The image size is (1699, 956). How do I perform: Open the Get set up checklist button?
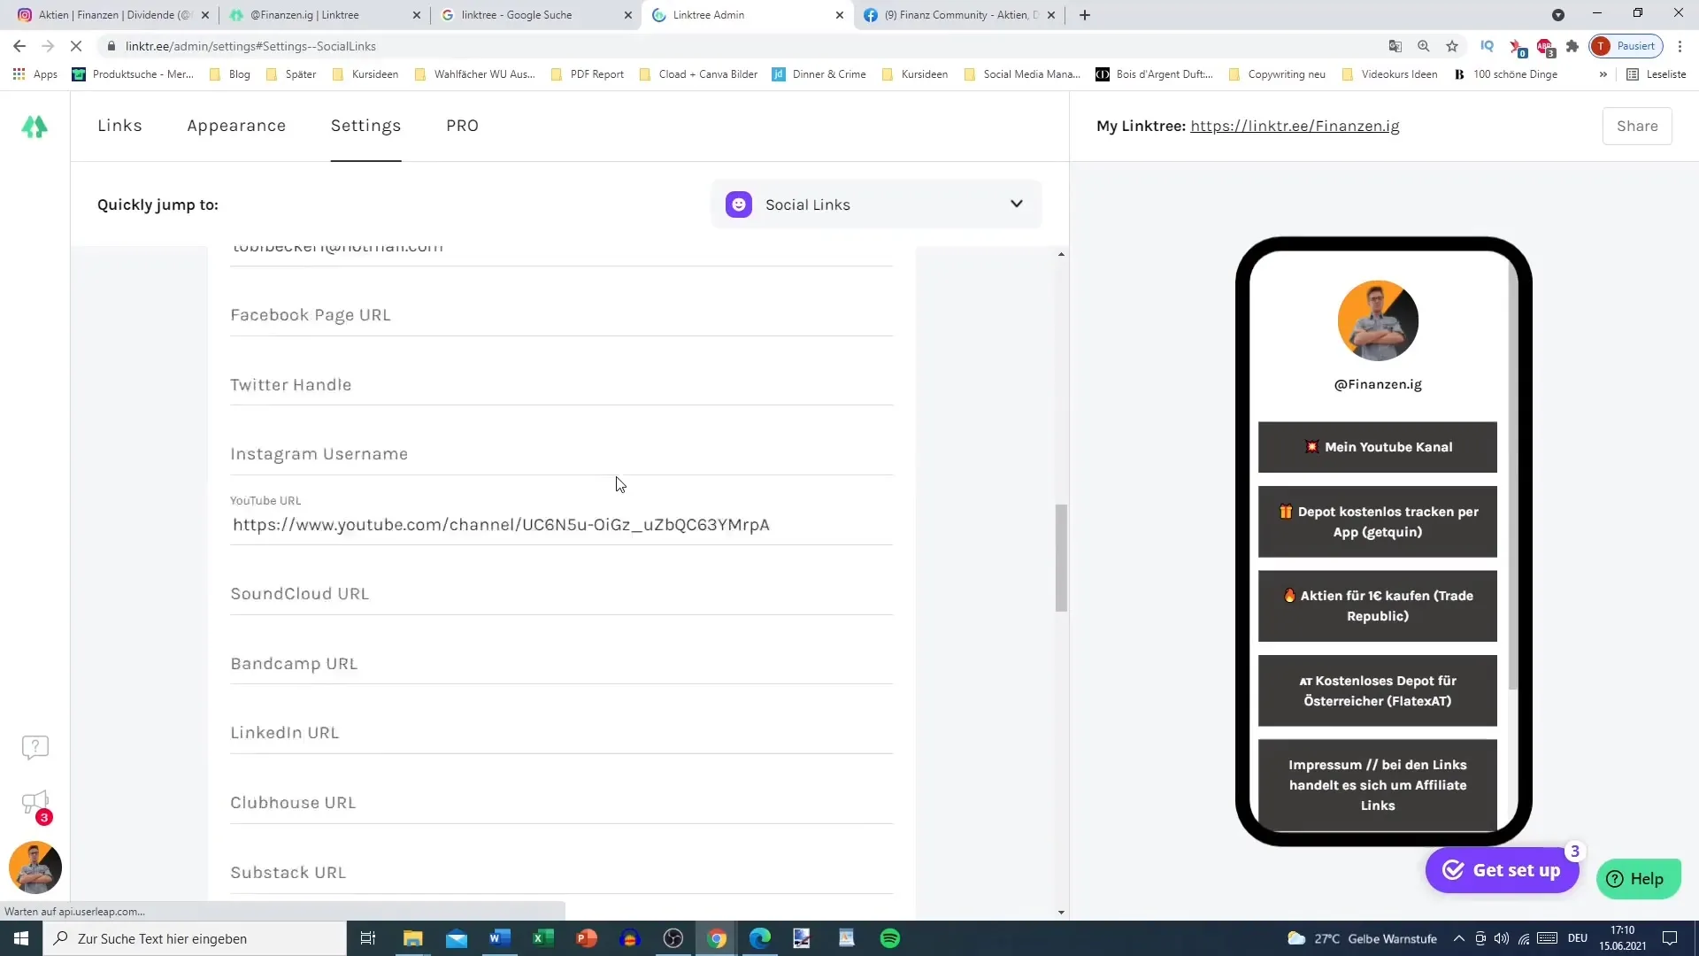tap(1502, 870)
